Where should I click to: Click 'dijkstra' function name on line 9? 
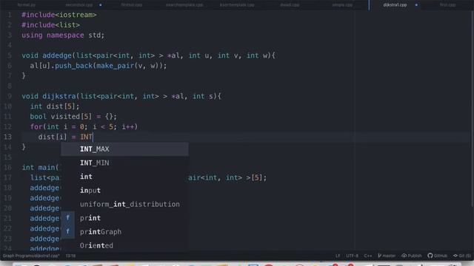(x=59, y=96)
